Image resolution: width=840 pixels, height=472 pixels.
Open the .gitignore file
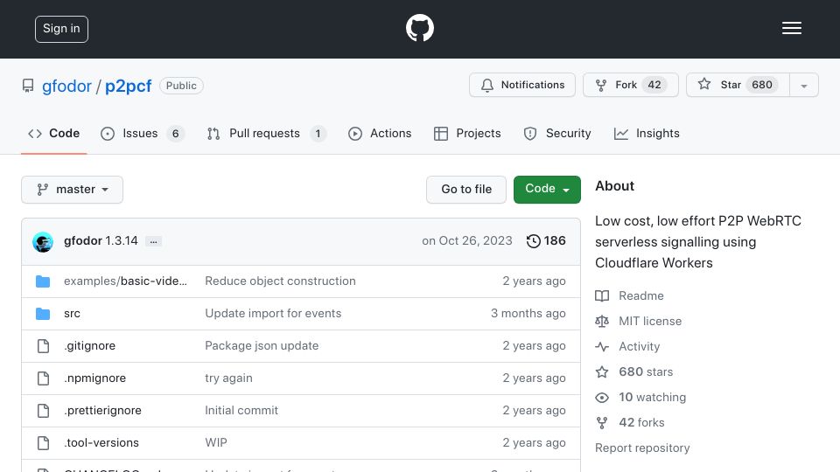(89, 346)
